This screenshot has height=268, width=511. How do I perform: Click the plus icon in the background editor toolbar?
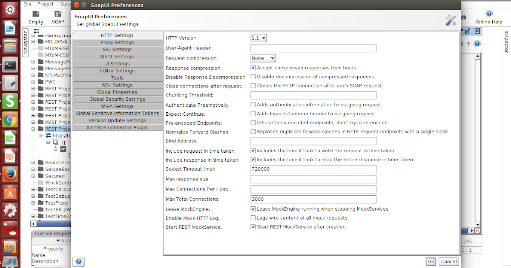[x=468, y=43]
